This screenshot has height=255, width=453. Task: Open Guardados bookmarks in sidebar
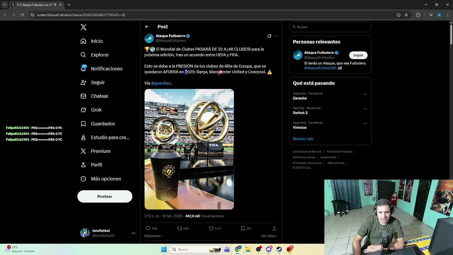point(97,124)
